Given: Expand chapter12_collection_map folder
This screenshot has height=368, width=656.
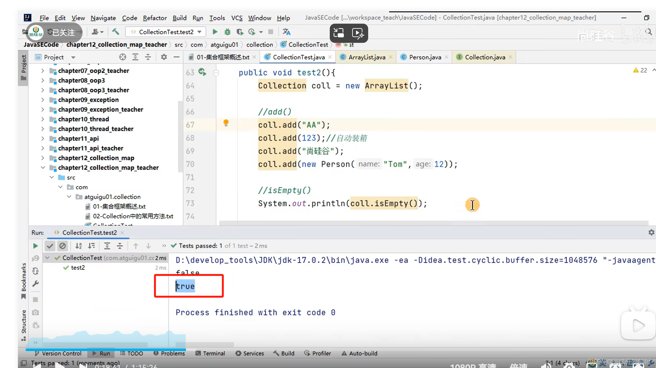Looking at the screenshot, I should pos(43,158).
